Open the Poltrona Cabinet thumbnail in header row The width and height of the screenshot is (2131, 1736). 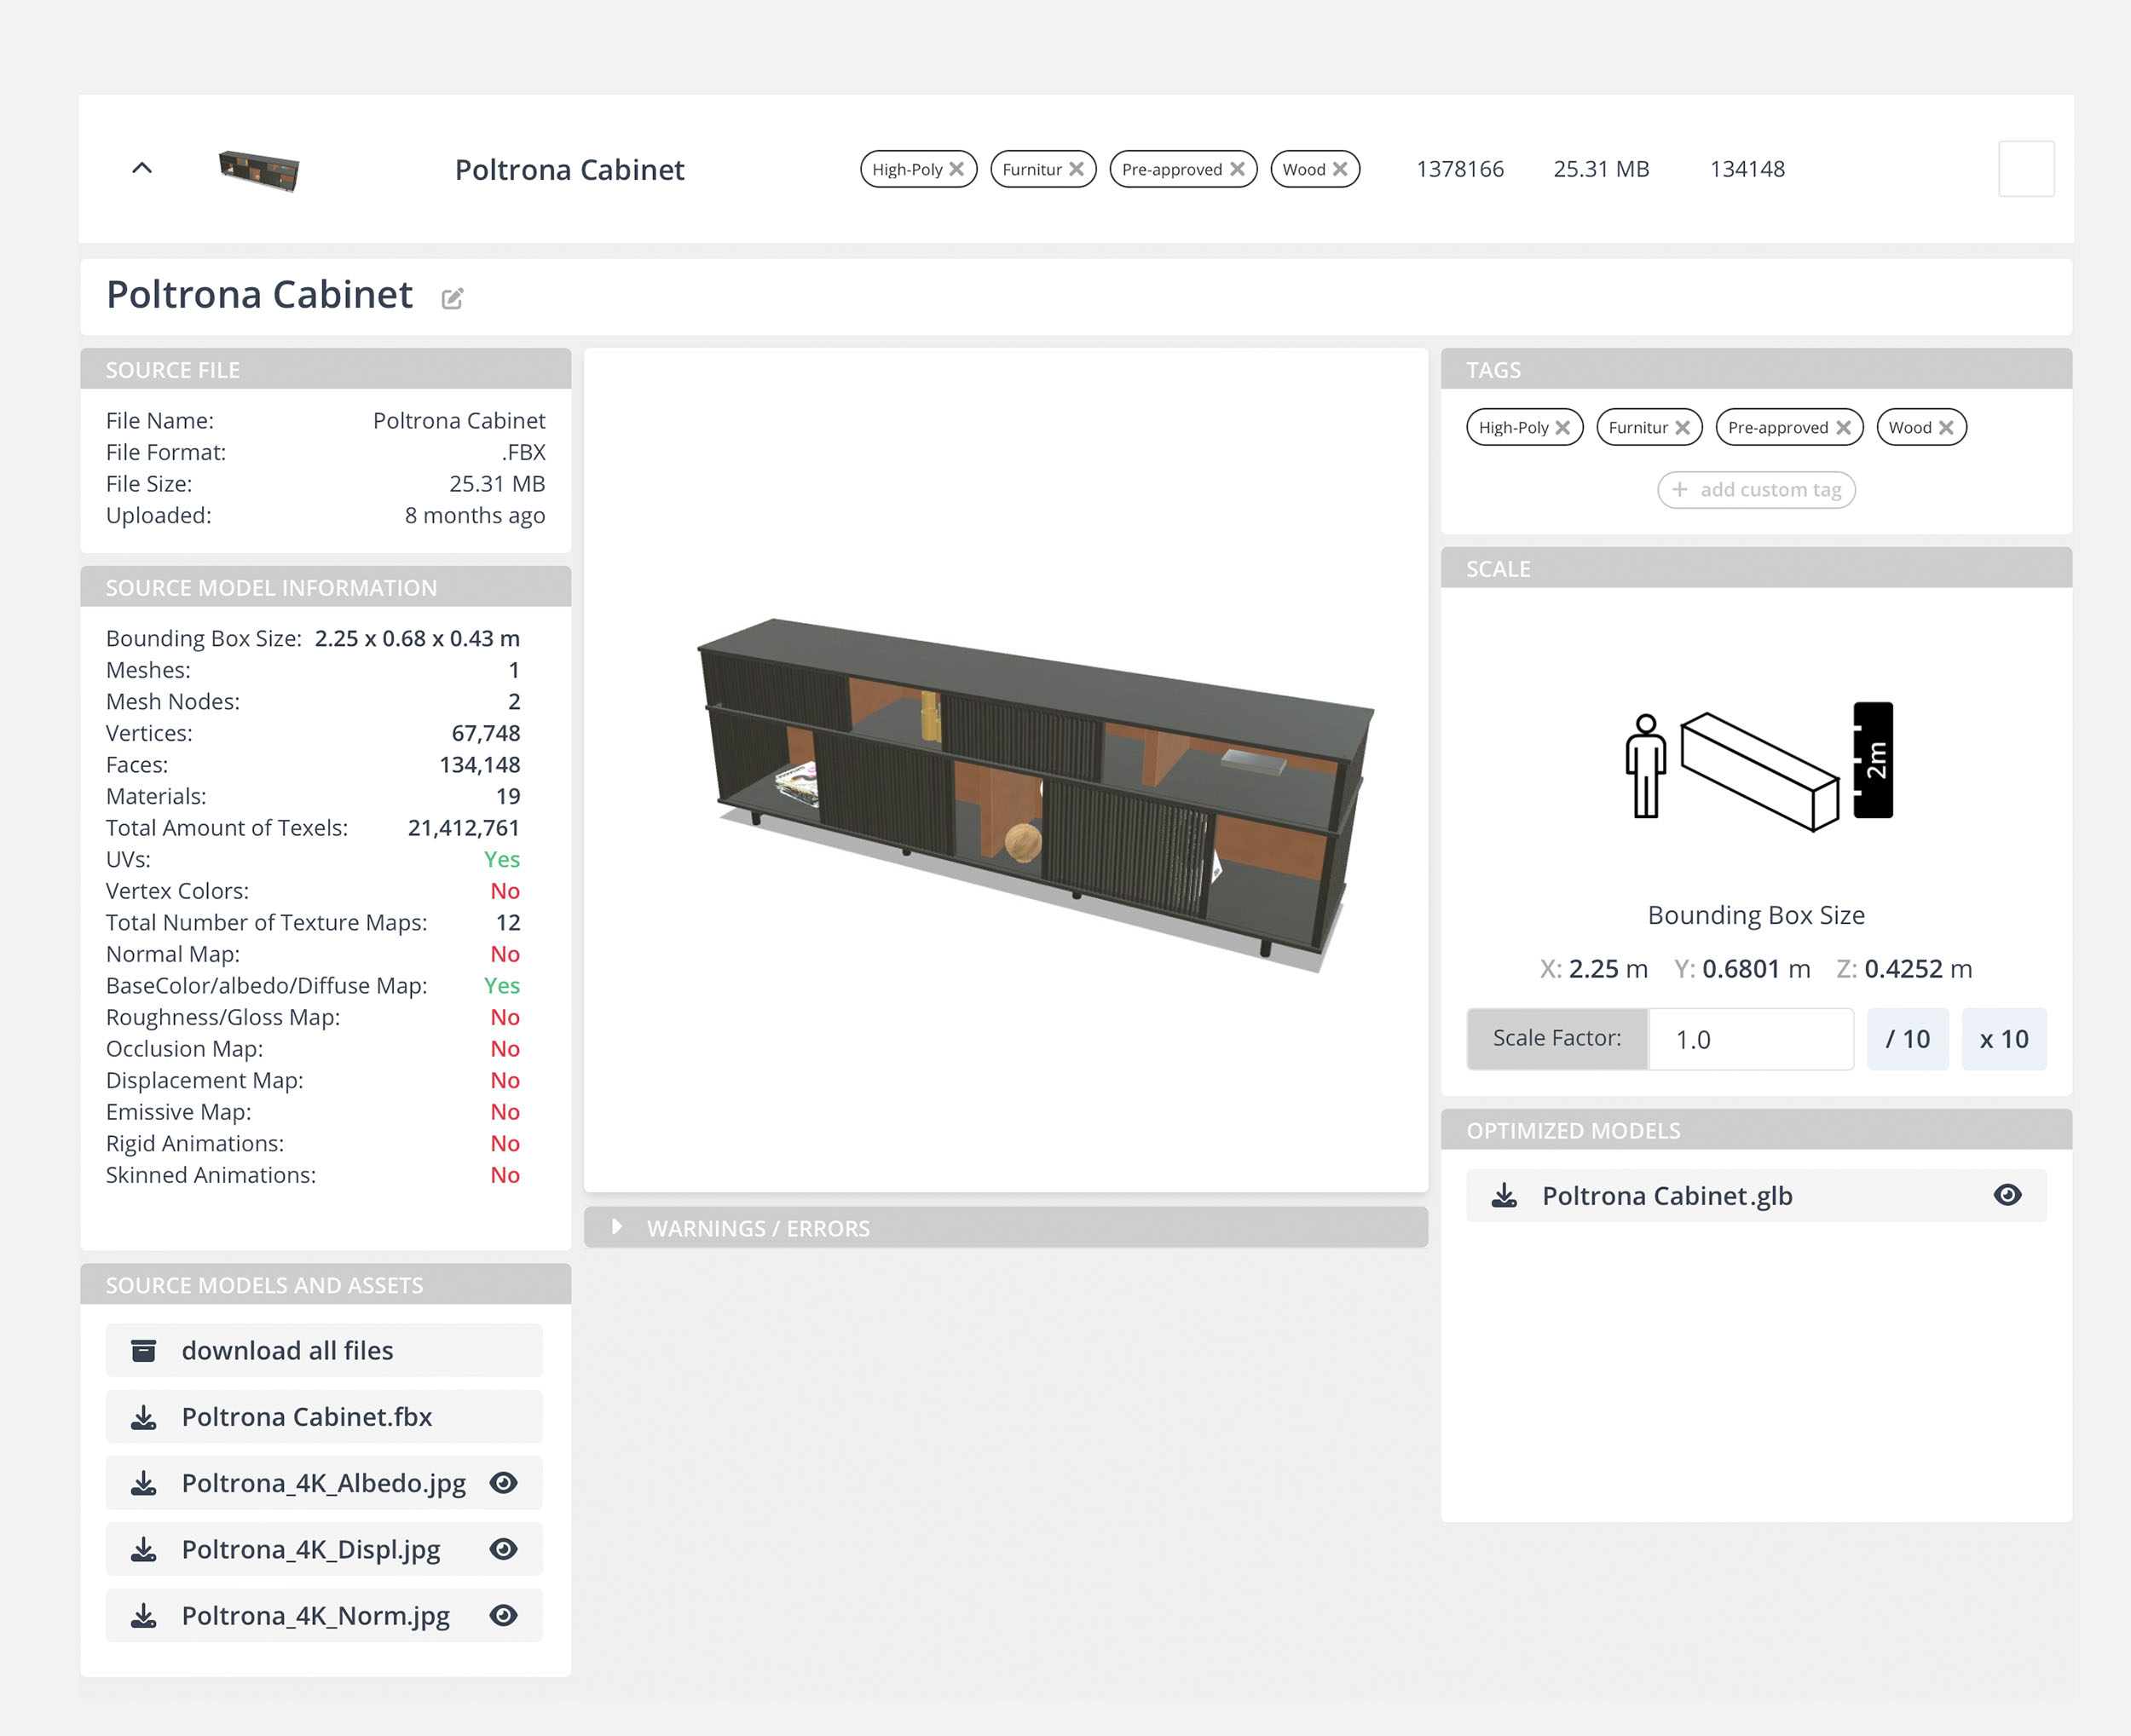coord(259,170)
